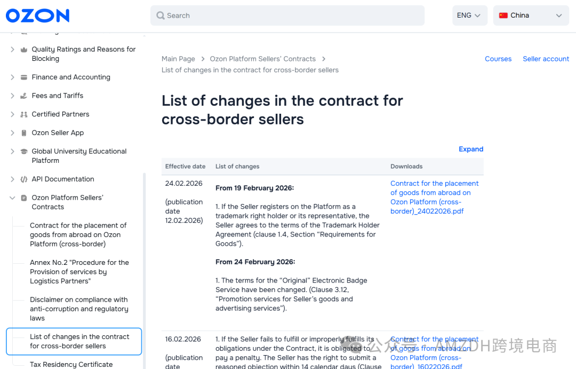Click the API Documentation code icon

coord(24,179)
